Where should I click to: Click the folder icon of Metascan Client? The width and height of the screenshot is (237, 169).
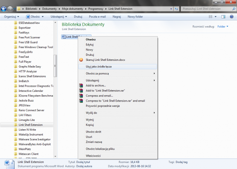tap(15, 154)
